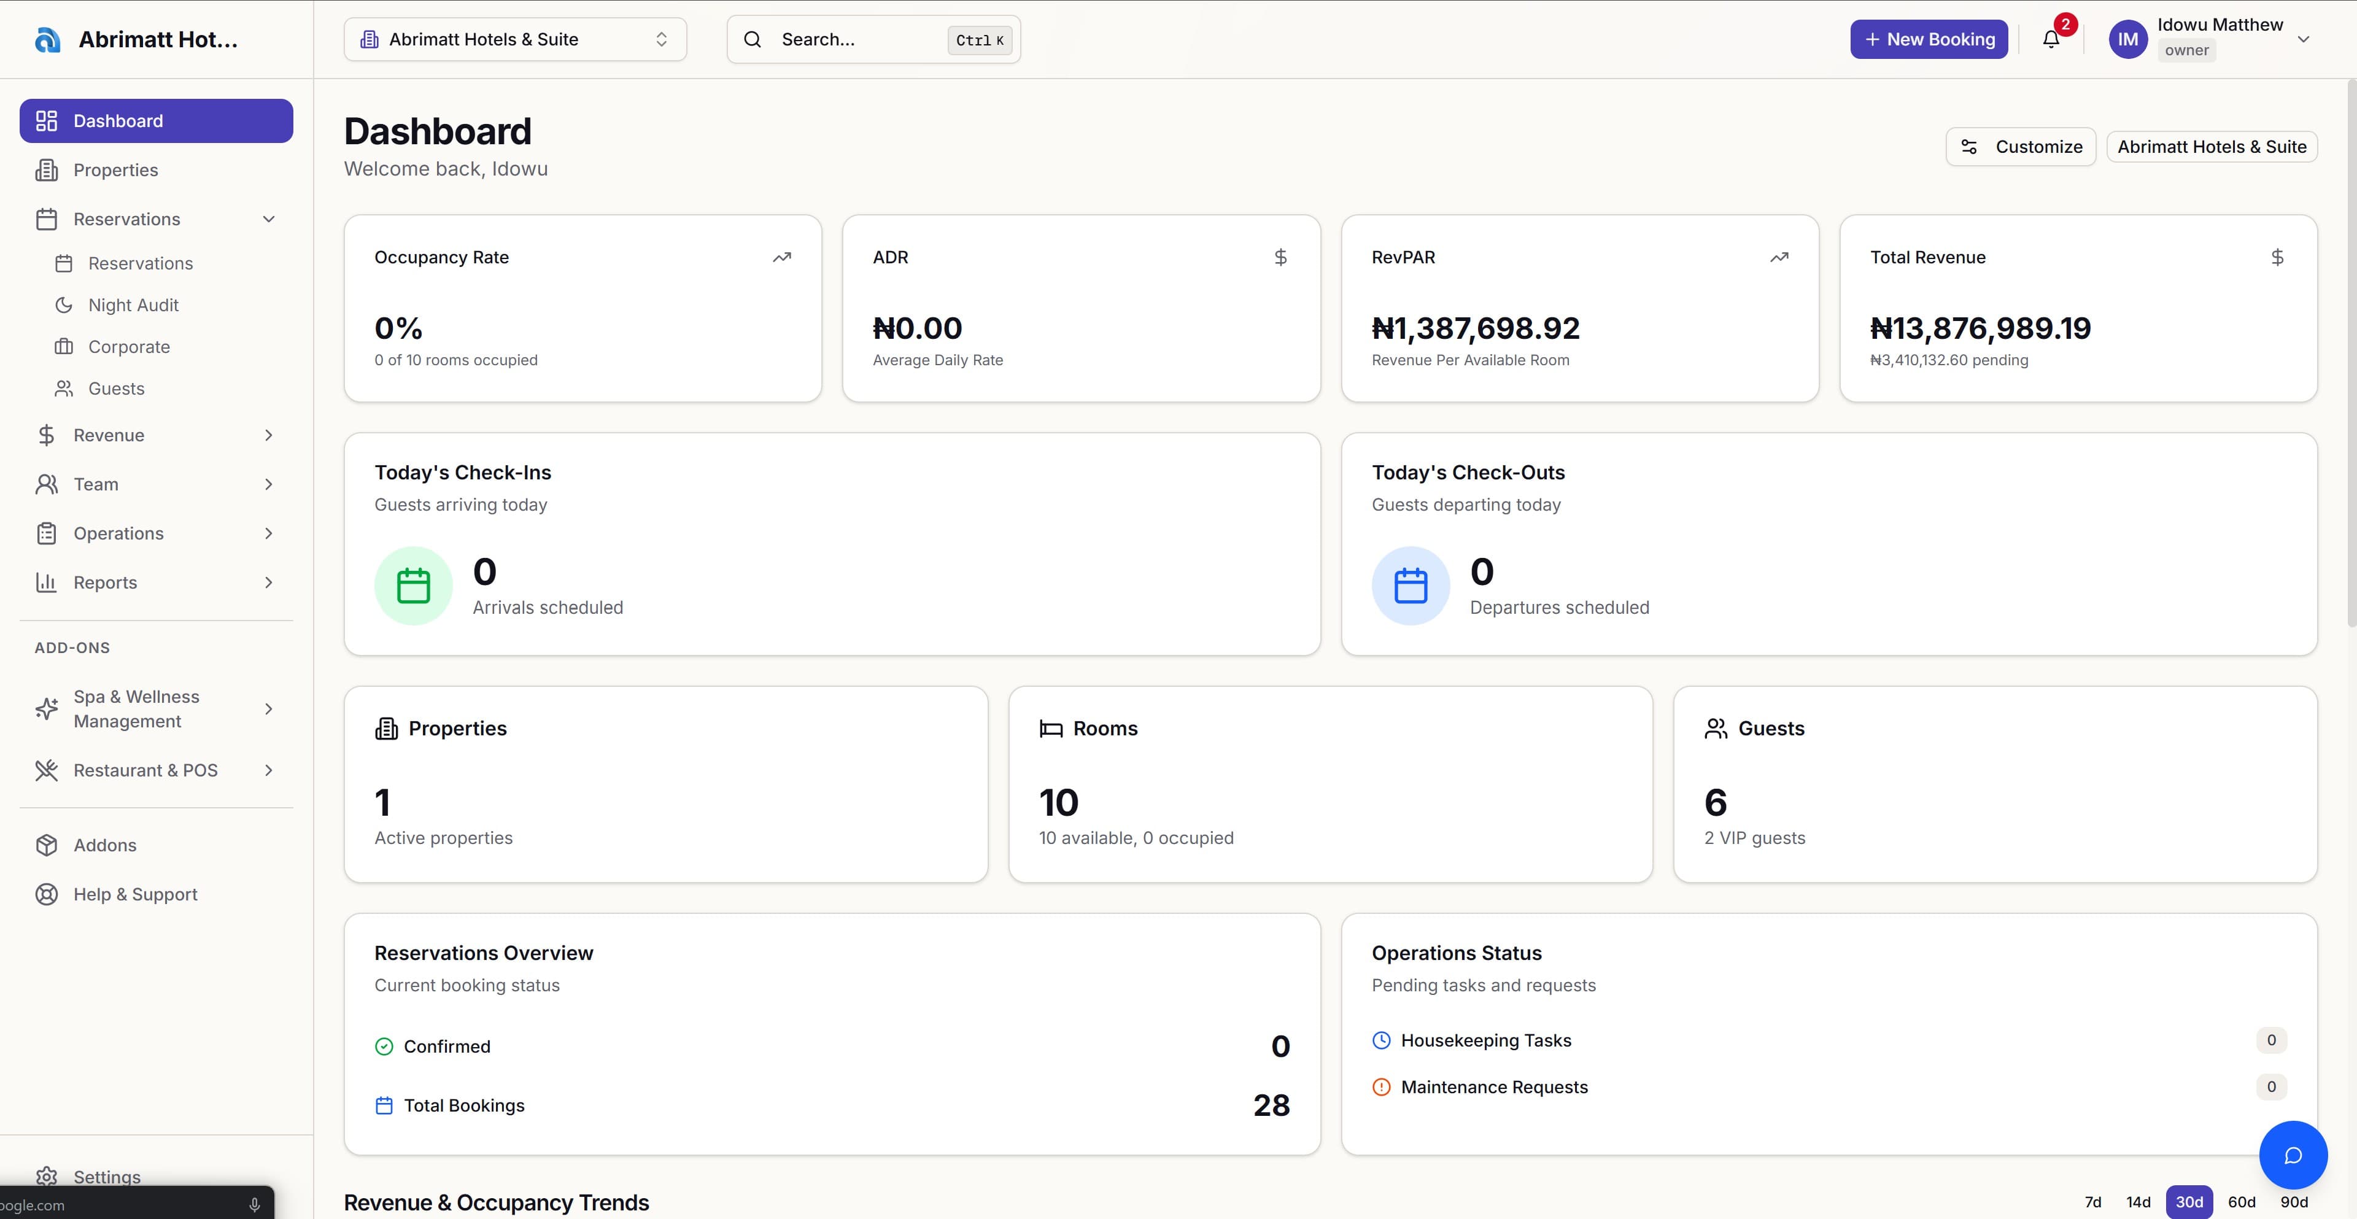Expand the Revenue sidebar group
The width and height of the screenshot is (2357, 1219).
point(269,436)
